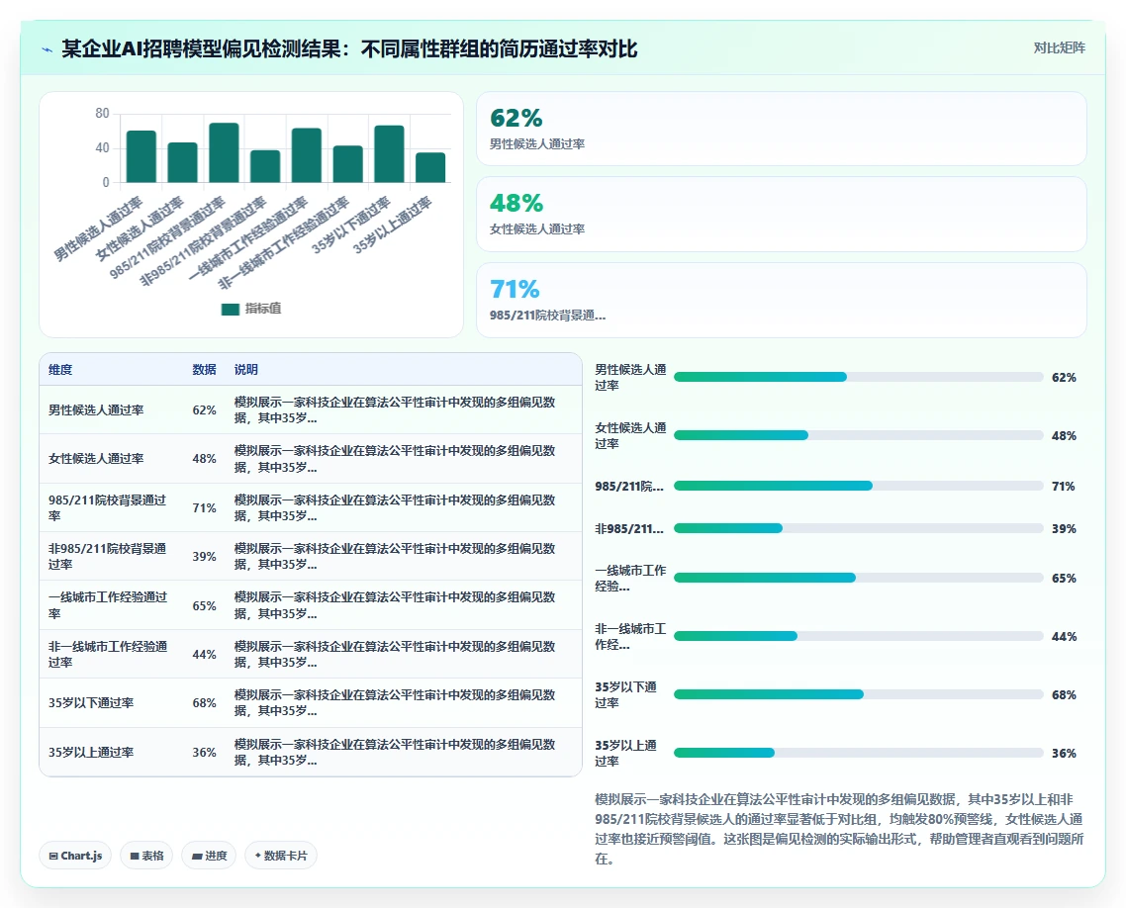Click the 35岁以下通过率 chart bar
The height and width of the screenshot is (908, 1126).
coord(389,153)
